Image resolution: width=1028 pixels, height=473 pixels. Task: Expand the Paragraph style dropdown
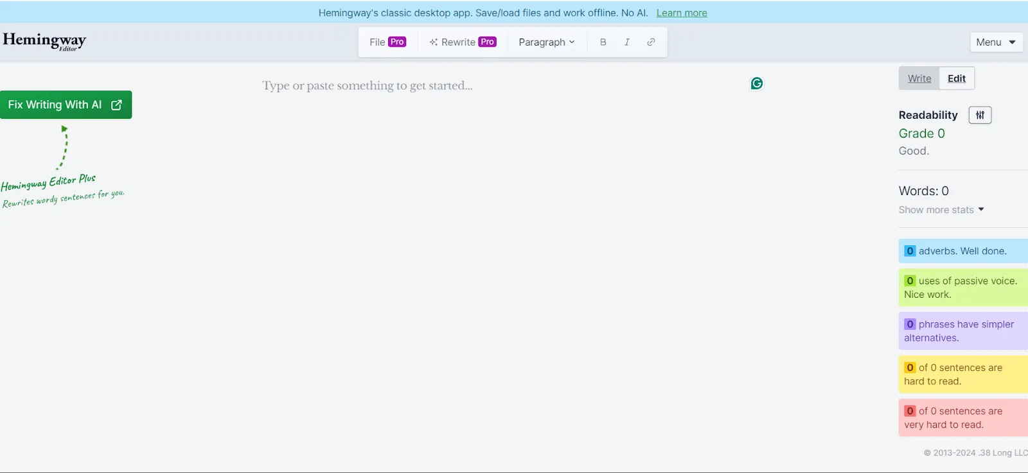pos(547,42)
